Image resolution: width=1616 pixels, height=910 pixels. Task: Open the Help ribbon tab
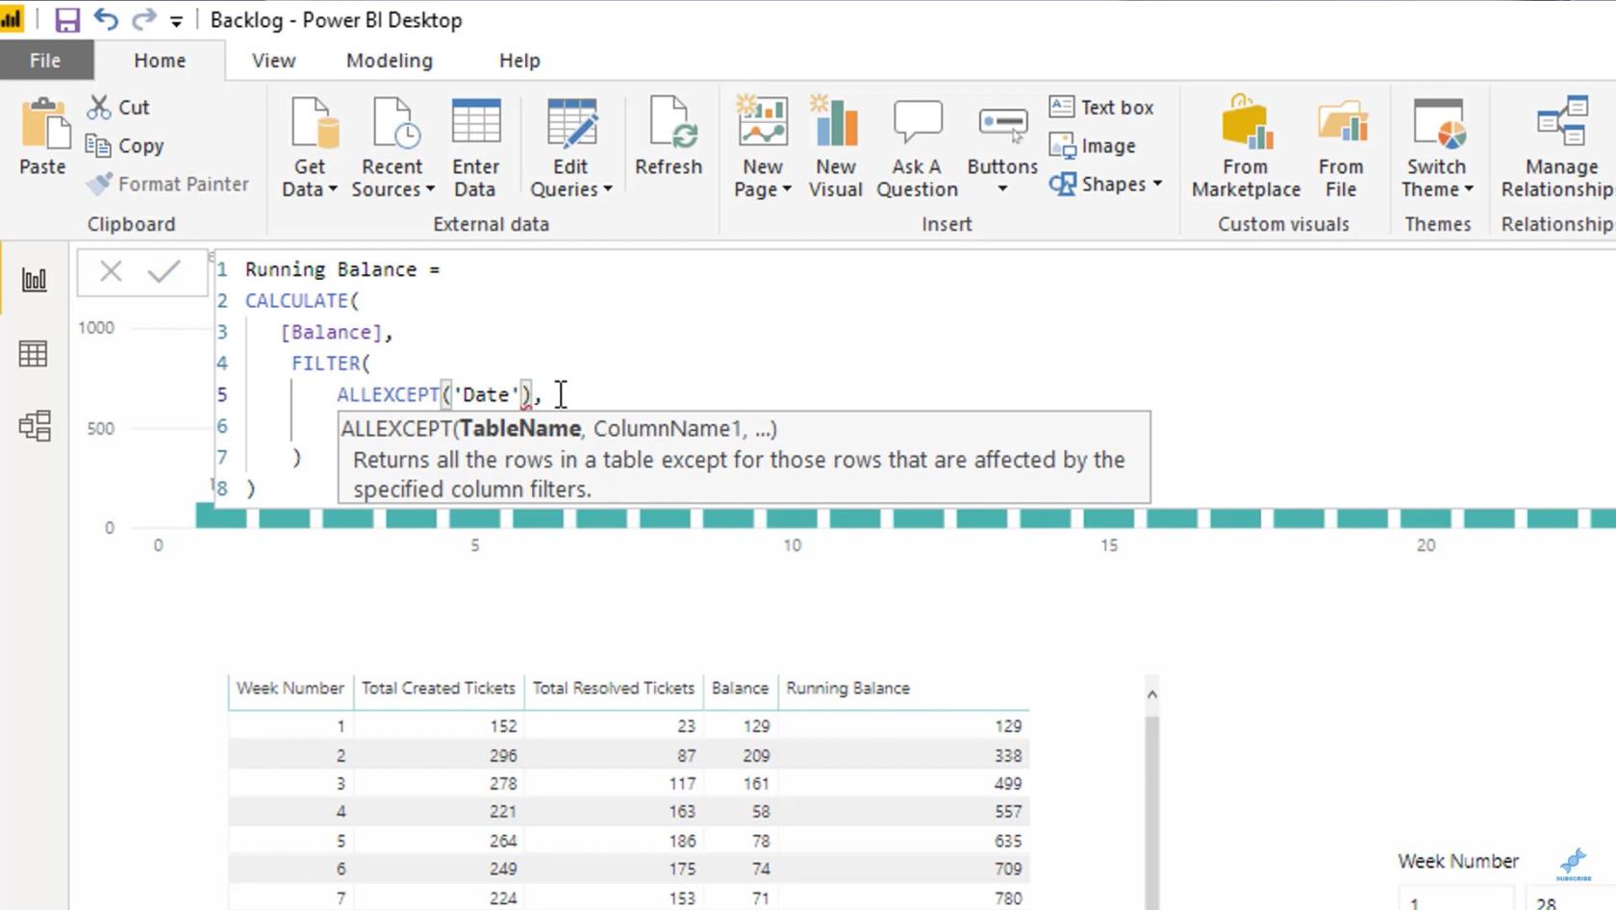click(519, 61)
